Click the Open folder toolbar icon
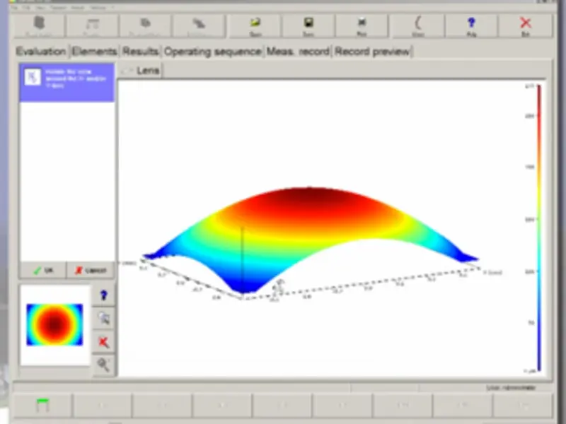Image resolution: width=566 pixels, height=424 pixels. pyautogui.click(x=255, y=25)
